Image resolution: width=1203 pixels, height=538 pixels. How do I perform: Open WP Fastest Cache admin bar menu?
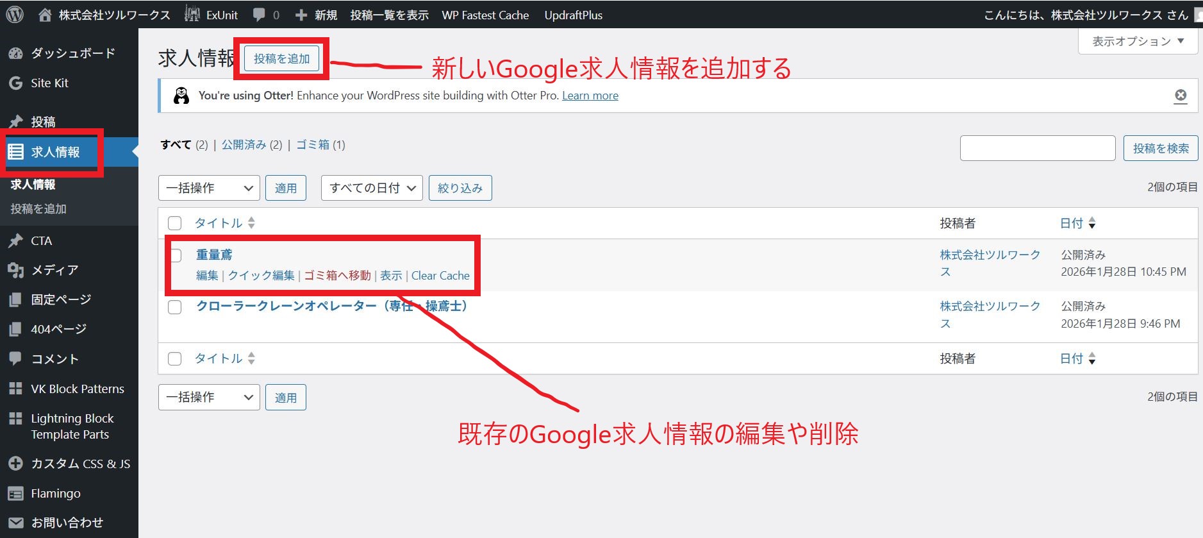click(485, 15)
